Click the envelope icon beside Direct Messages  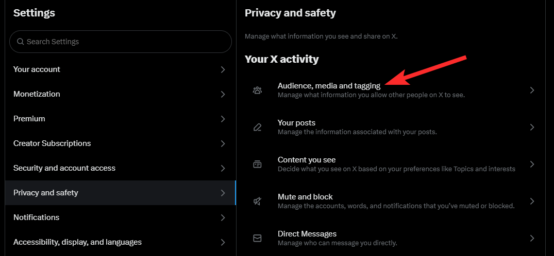click(257, 239)
